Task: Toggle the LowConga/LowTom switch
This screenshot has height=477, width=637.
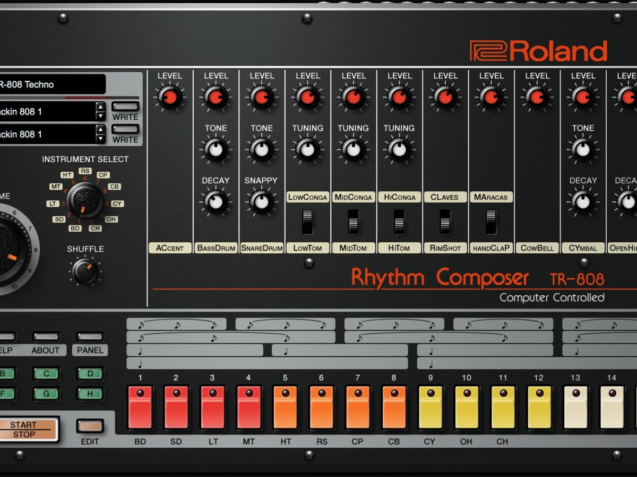Action: pos(307,222)
